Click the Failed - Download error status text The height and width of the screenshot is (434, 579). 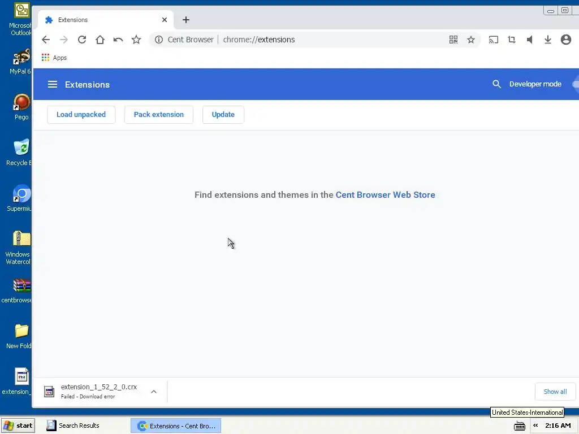tap(88, 396)
